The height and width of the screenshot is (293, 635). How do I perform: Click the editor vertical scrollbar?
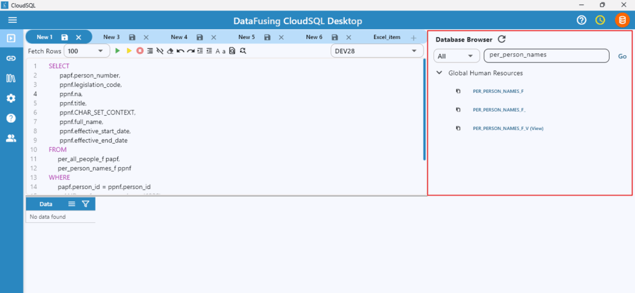(424, 109)
